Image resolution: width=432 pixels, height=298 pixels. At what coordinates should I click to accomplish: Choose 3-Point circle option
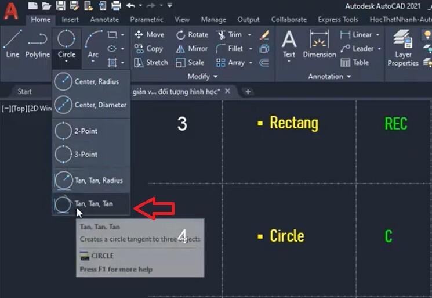91,155
